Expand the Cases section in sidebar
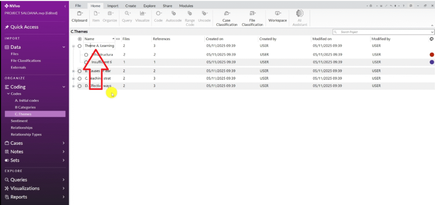Screen dimensions: 435x205 pos(63,143)
